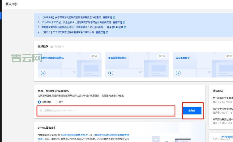This screenshot has width=233, height=142.
Task: Click heading 为什么要备案?
Action: coord(46,128)
